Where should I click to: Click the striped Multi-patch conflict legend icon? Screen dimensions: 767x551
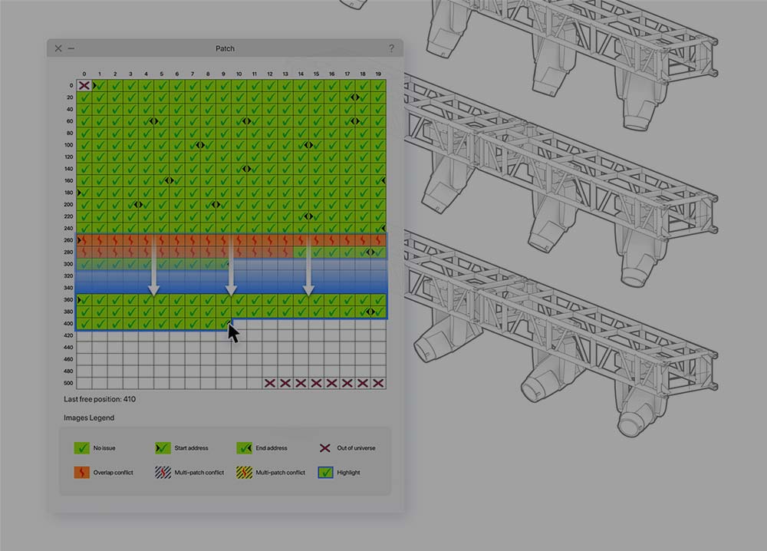[x=162, y=472]
